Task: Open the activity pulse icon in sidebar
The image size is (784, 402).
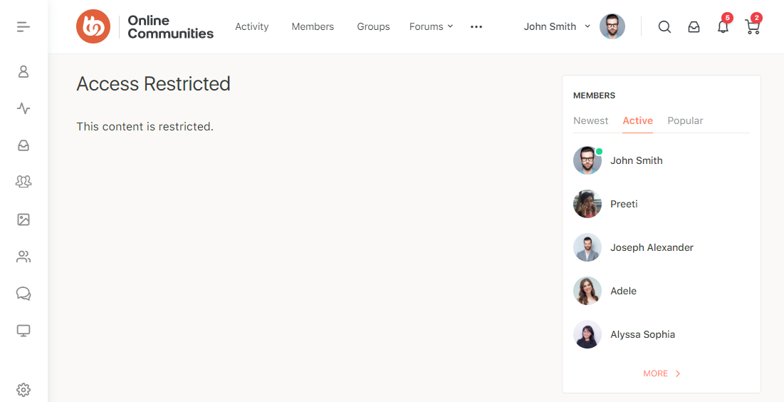Action: (x=23, y=108)
